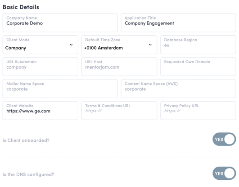The width and height of the screenshot is (239, 187).
Task: Open the +0100 Amsterdam time zone dropdown
Action: [x=119, y=45]
